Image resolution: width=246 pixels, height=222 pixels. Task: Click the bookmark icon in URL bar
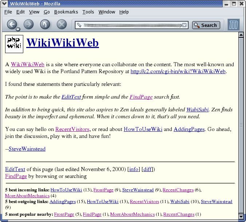coord(78,25)
